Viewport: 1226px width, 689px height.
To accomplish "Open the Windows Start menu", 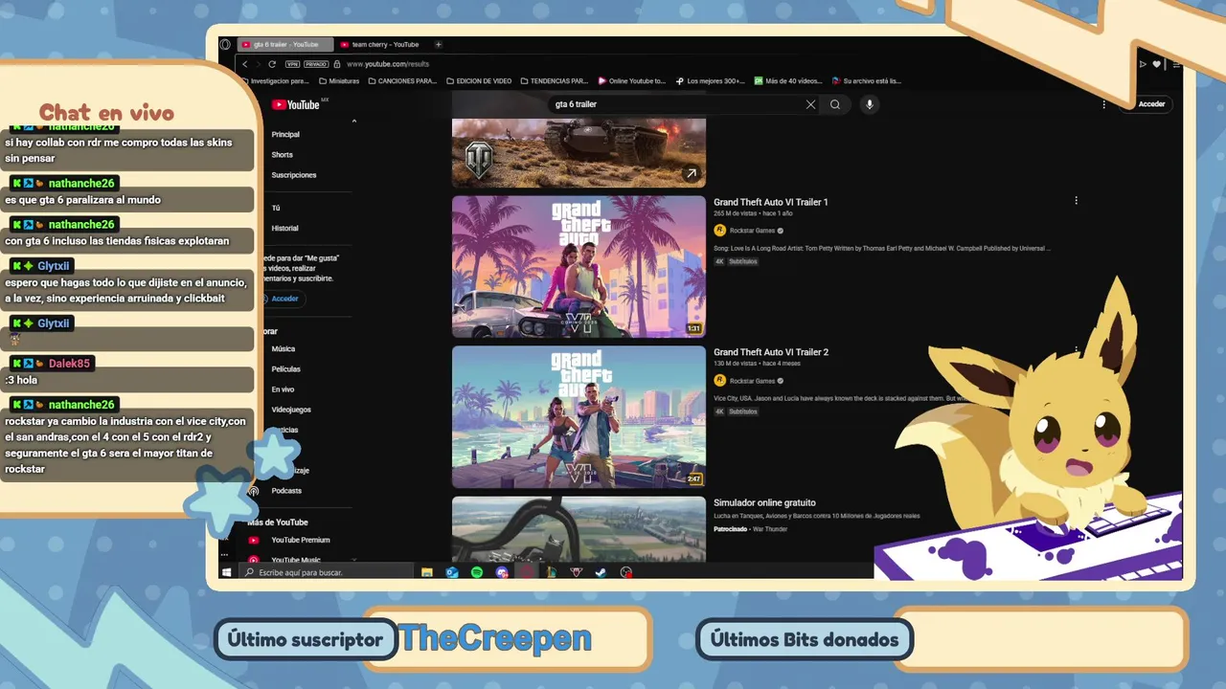I will [226, 572].
